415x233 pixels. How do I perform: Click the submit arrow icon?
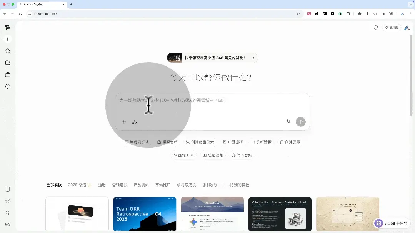pyautogui.click(x=301, y=122)
